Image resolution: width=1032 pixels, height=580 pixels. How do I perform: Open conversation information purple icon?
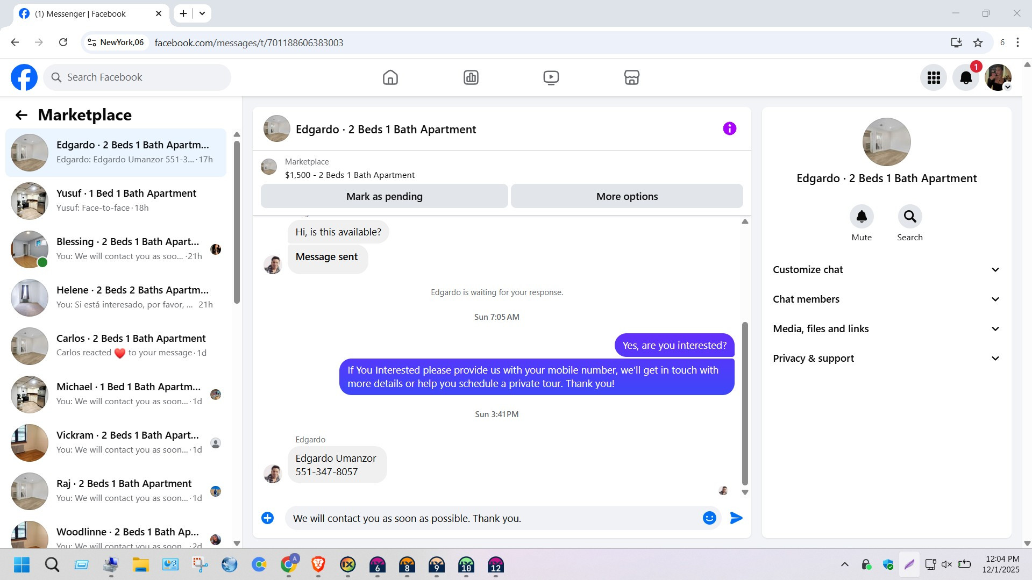click(x=729, y=128)
